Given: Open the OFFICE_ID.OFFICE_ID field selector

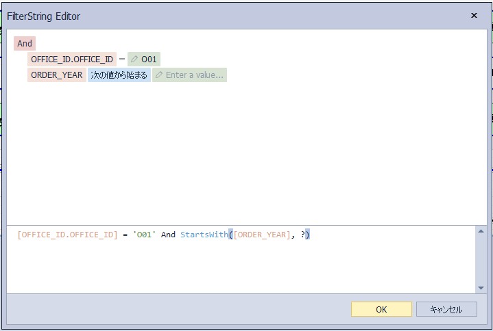Looking at the screenshot, I should pos(72,59).
